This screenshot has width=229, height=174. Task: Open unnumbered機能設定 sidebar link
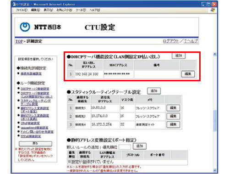coord(34,128)
